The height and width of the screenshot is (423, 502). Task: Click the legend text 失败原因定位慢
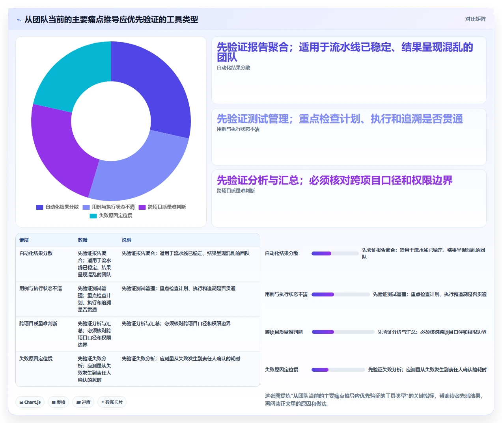(x=116, y=216)
